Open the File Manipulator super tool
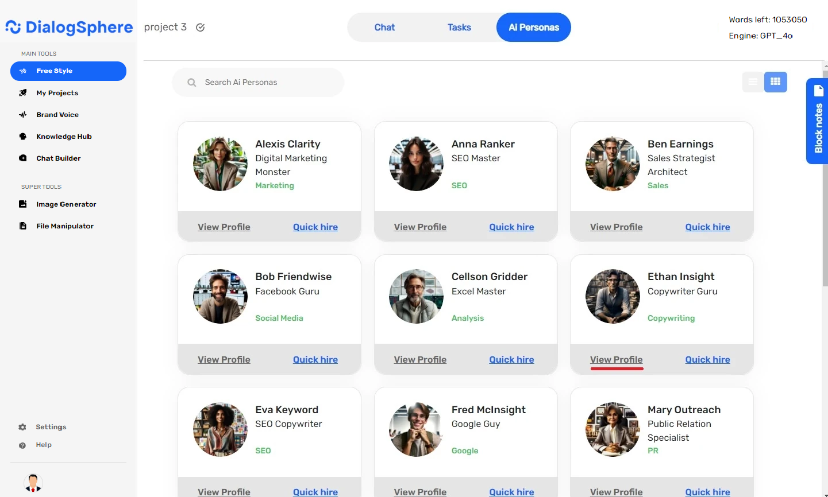 coord(63,226)
